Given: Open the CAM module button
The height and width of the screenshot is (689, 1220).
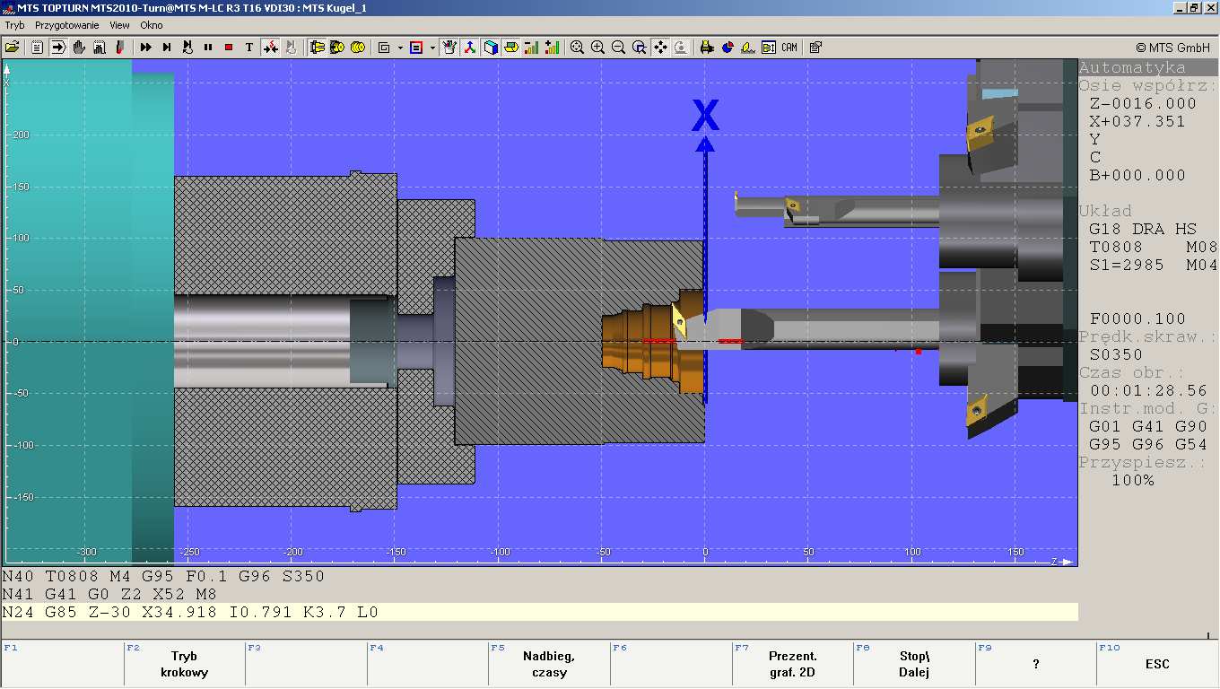Looking at the screenshot, I should tap(789, 47).
